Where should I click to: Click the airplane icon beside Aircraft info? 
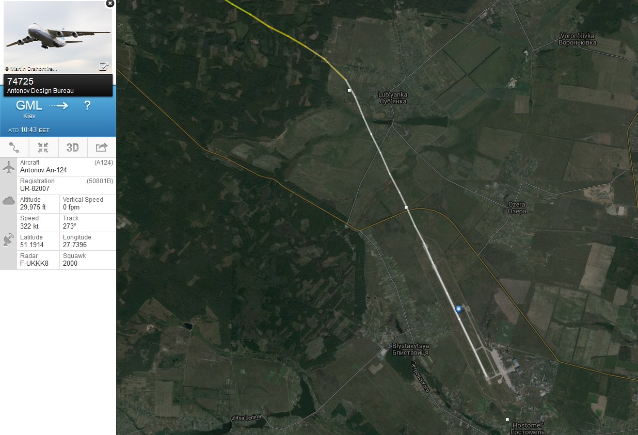(8, 167)
